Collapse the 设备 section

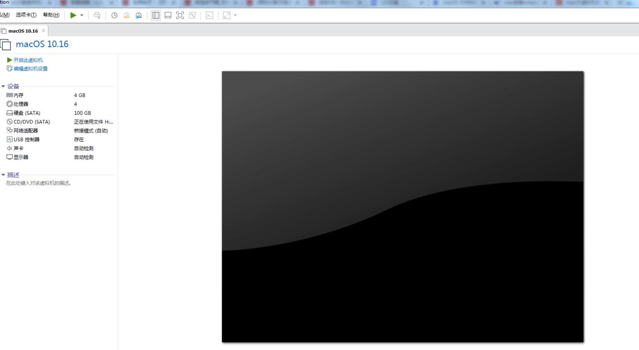3,86
